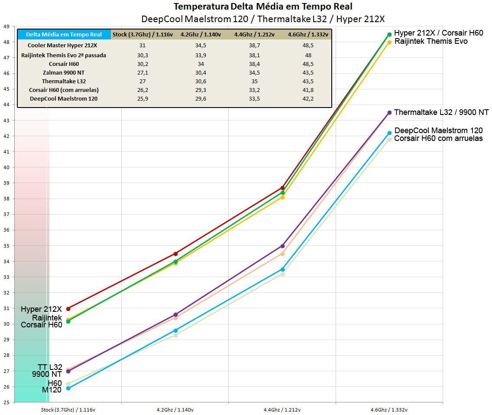Click x-axis label "Stock (3.7Ghz) / 1.116v"

coord(68,410)
